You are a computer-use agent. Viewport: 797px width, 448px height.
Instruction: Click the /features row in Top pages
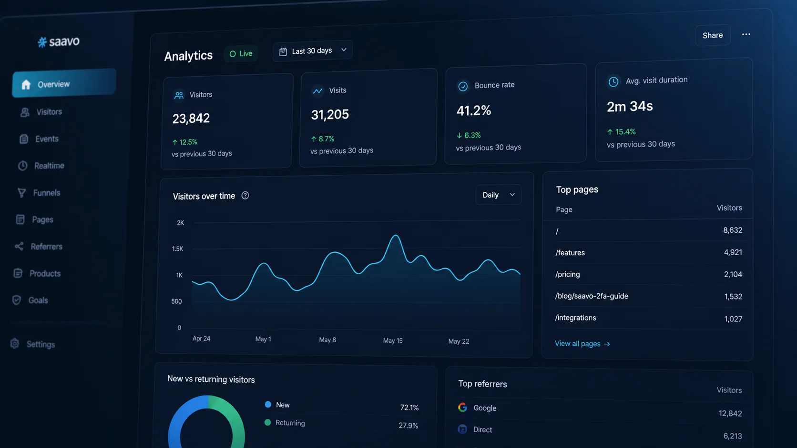tap(648, 252)
